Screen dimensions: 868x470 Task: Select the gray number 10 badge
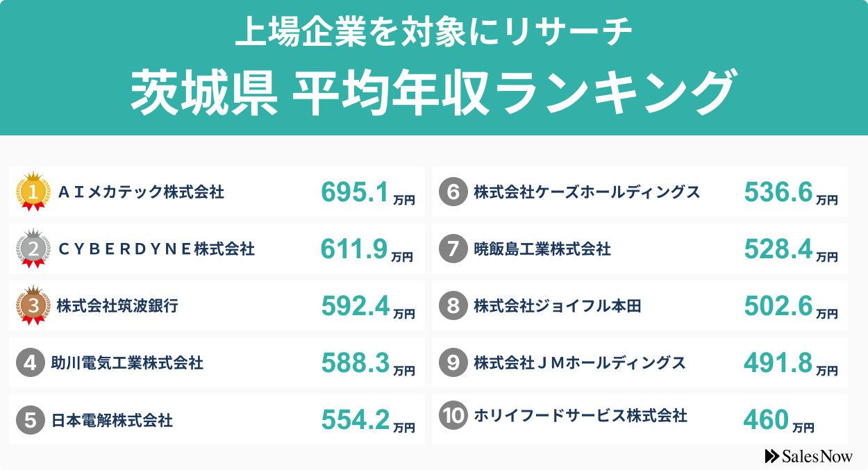coord(453,415)
